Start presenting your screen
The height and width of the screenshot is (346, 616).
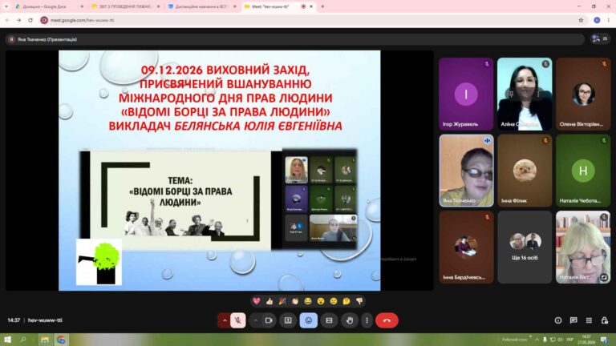(288, 320)
